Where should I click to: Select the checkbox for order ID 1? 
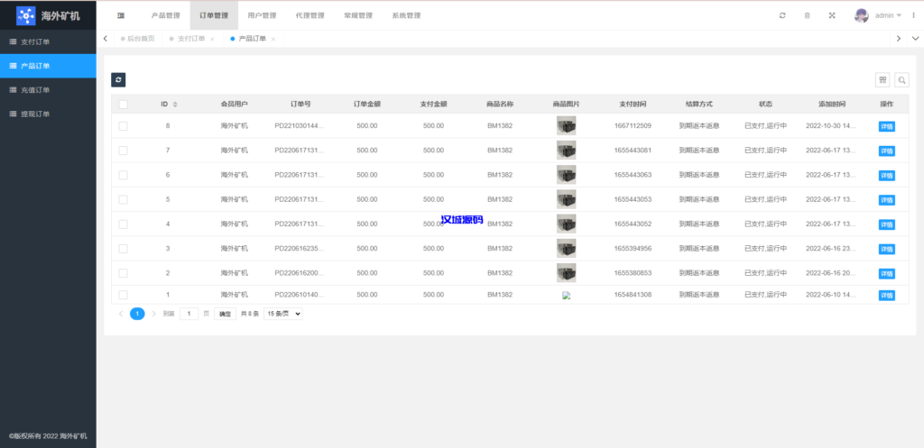(123, 295)
